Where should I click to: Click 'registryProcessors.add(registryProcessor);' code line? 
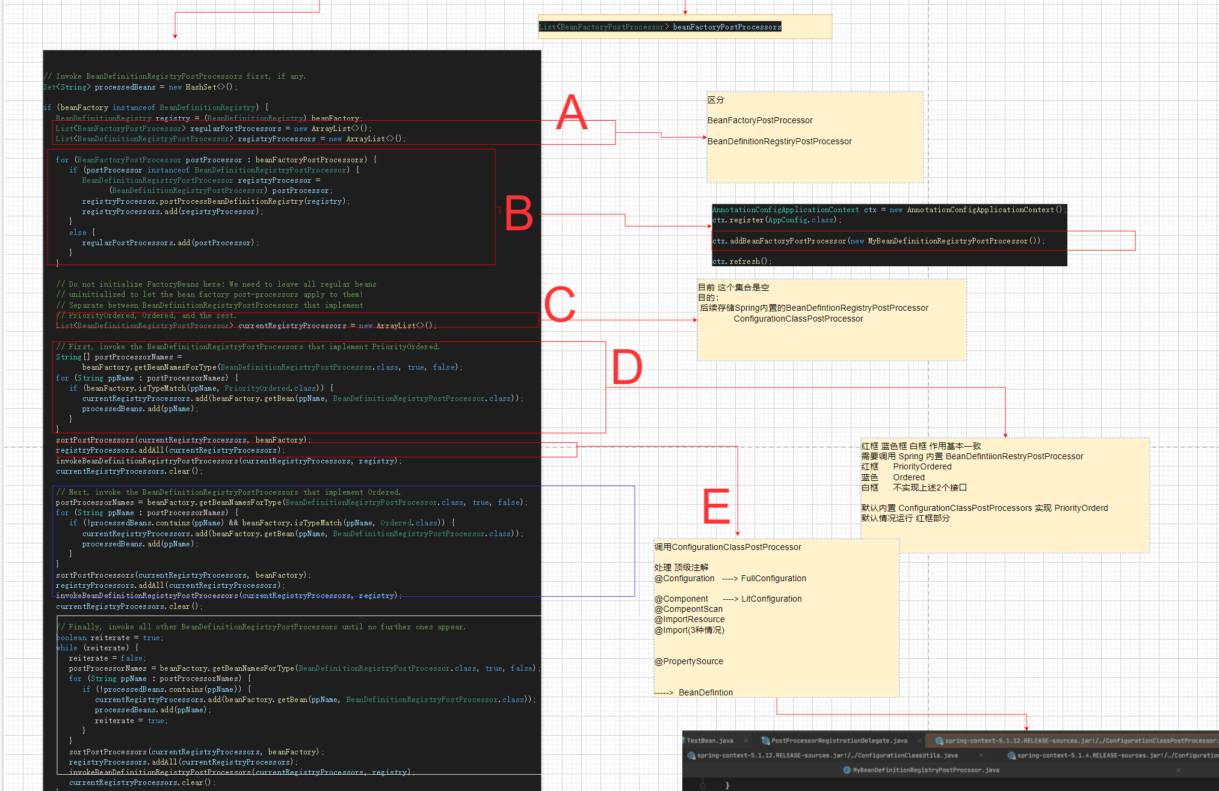(173, 212)
